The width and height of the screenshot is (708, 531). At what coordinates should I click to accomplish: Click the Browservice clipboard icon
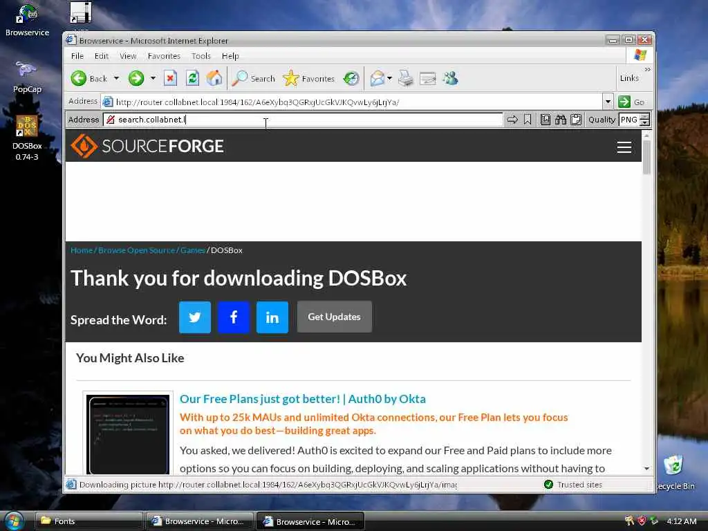(576, 120)
